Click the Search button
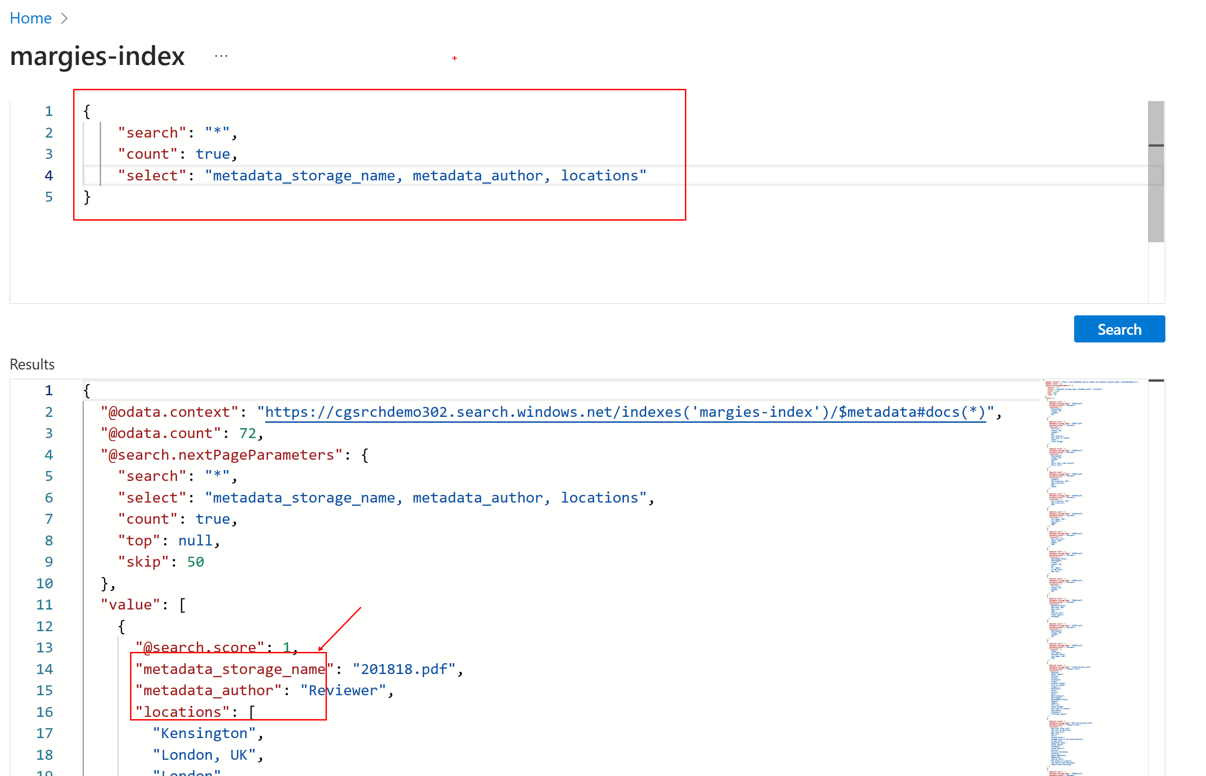Viewport: 1206px width, 776px height. 1119,329
